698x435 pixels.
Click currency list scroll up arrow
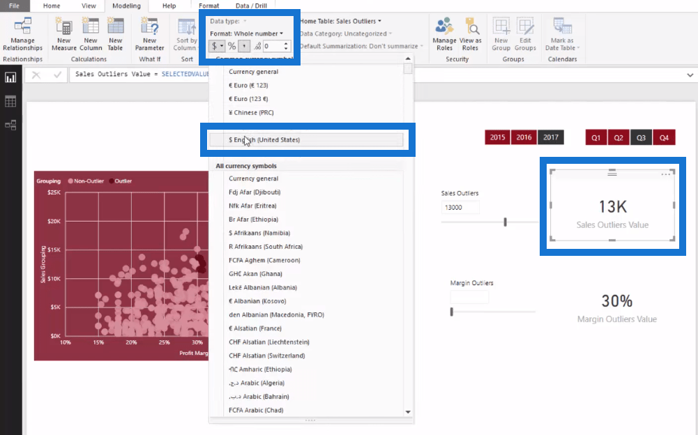408,59
